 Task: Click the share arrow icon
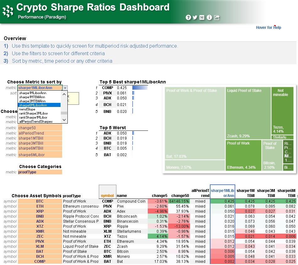coord(217,18)
